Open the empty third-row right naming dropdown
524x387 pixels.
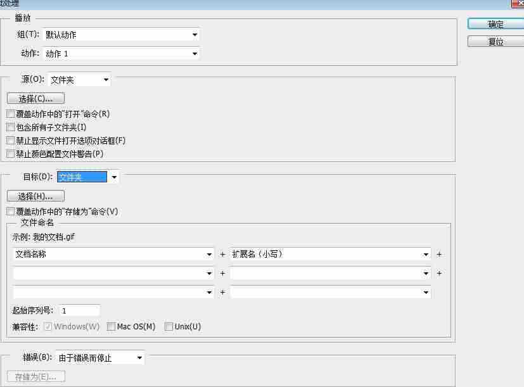[x=331, y=293]
